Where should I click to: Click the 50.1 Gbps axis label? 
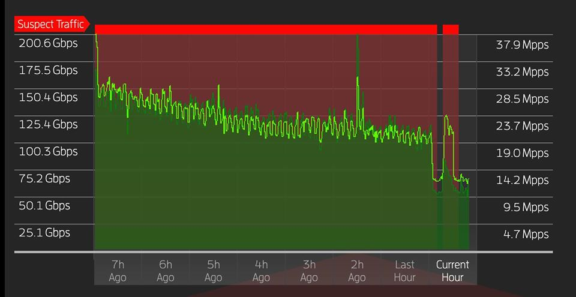click(44, 205)
